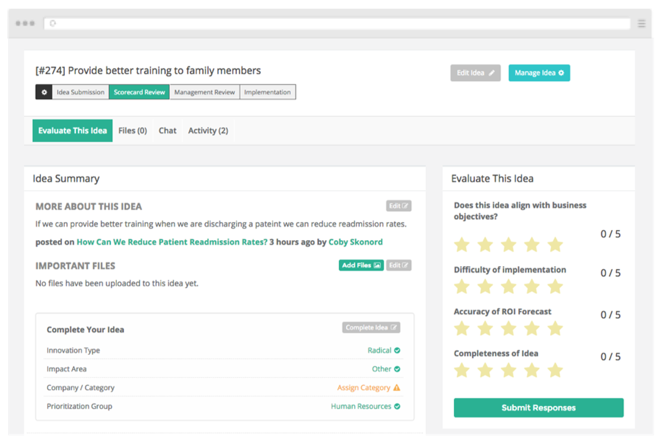
Task: Click the 'Innovation Type' row label
Action: 73,350
